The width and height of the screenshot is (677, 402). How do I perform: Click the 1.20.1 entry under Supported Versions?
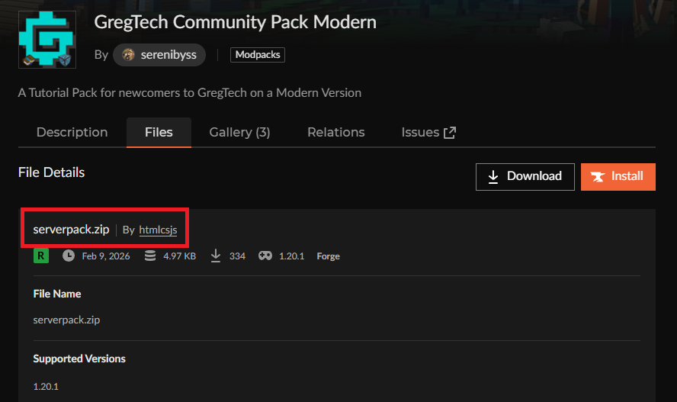tap(46, 386)
